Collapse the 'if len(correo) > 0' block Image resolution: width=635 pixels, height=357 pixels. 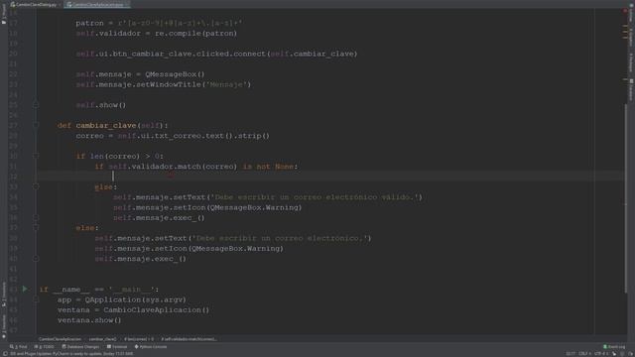(36, 157)
